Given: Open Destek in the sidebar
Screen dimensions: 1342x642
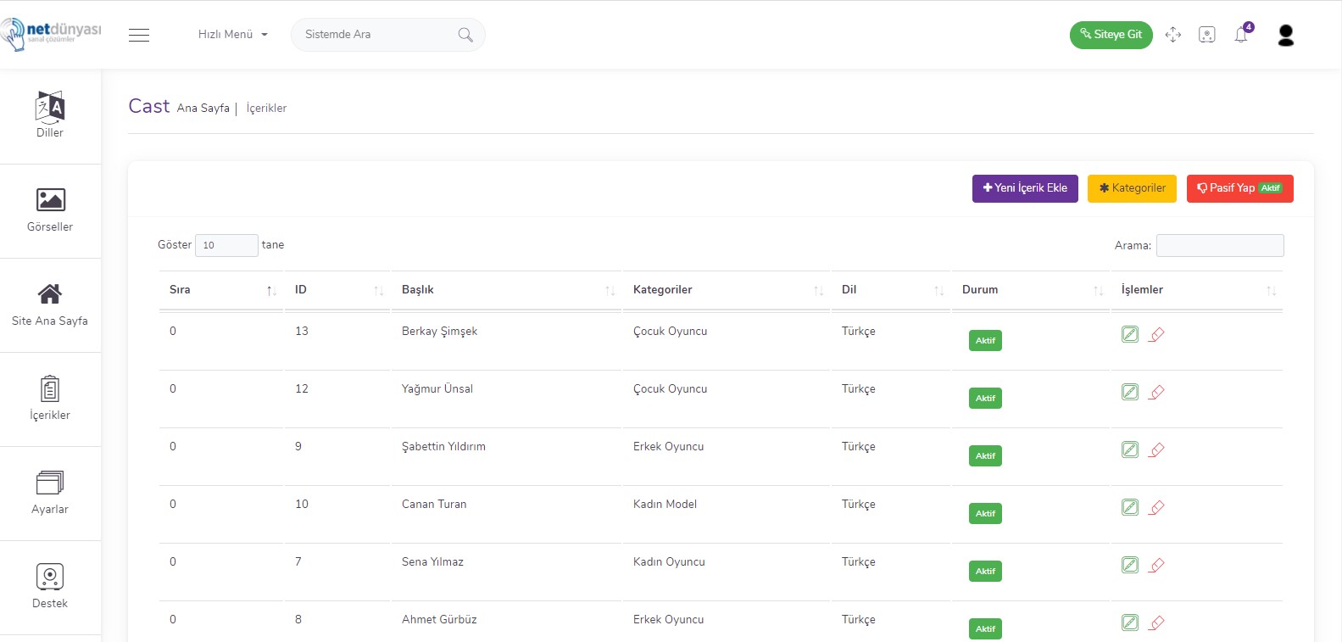Looking at the screenshot, I should [x=50, y=587].
